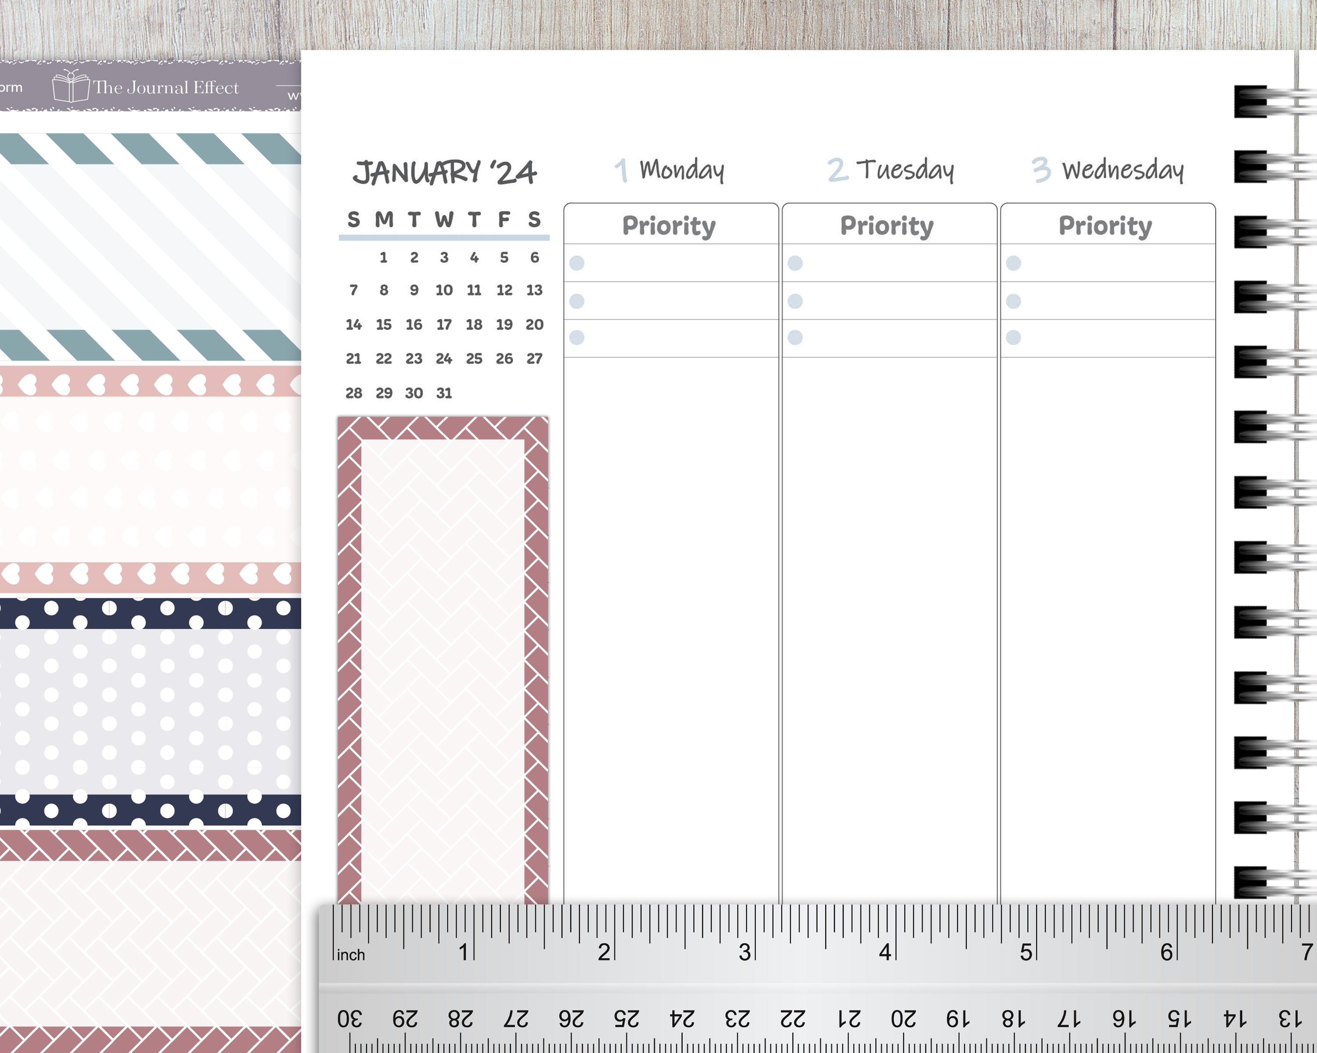Open the Wednesday Priority header
Screen dimensions: 1317x1053
pos(1105,225)
